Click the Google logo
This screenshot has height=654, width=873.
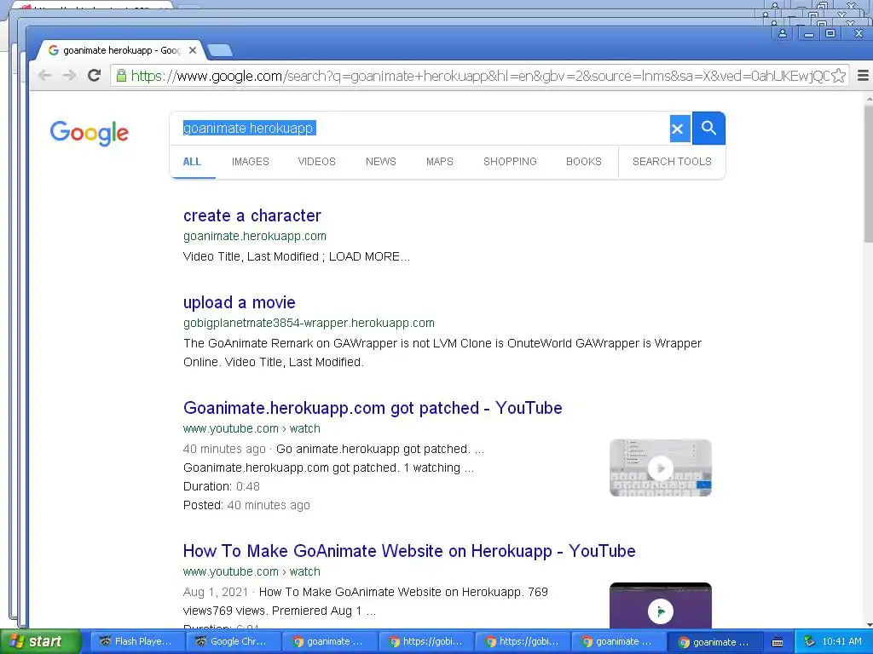click(x=89, y=133)
